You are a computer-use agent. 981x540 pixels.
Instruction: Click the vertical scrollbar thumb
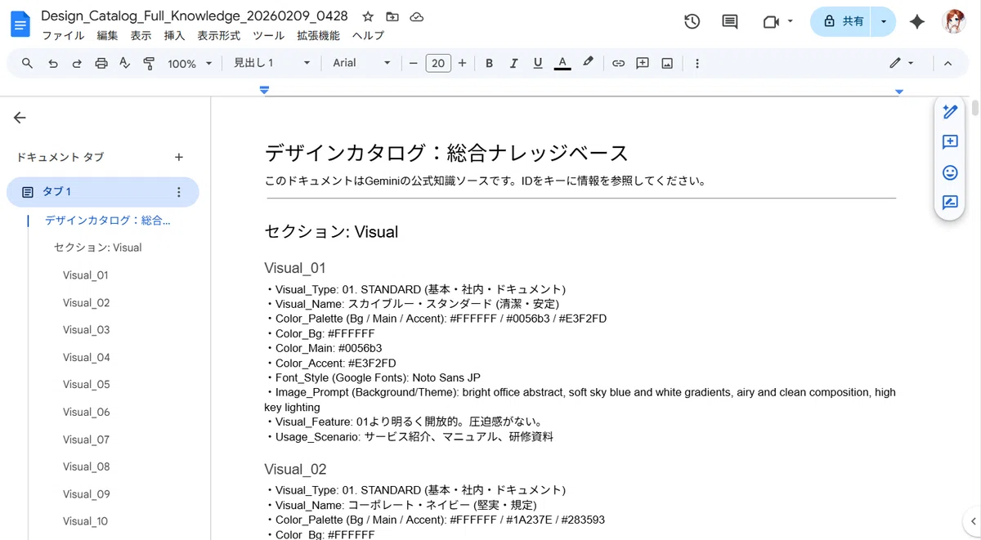point(974,108)
